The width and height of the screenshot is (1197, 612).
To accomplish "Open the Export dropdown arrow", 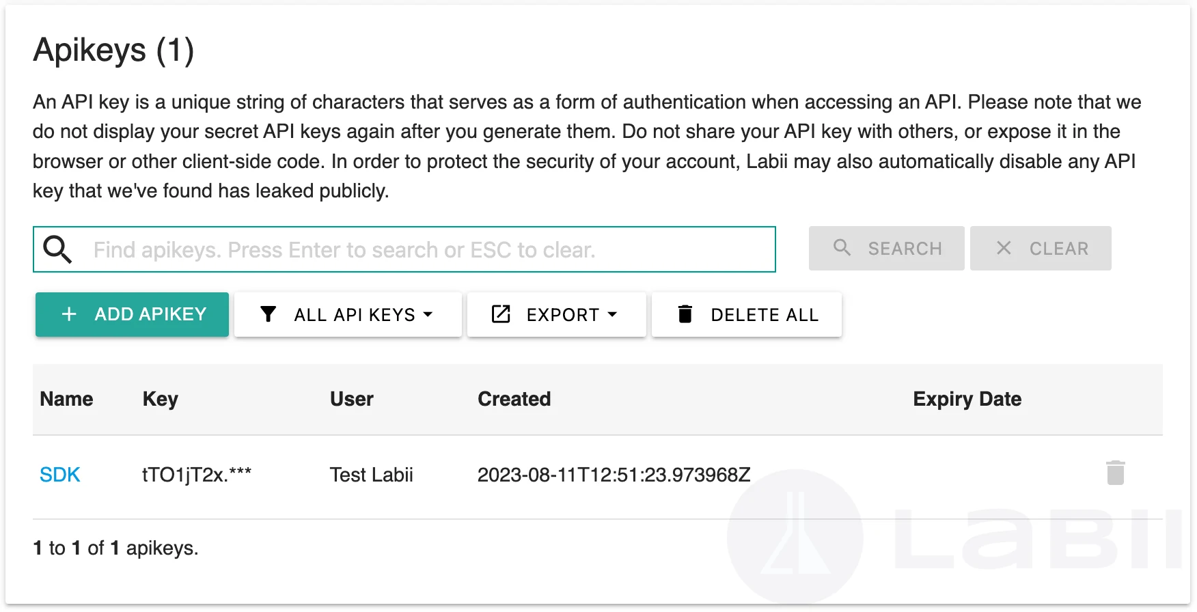I will pyautogui.click(x=612, y=314).
